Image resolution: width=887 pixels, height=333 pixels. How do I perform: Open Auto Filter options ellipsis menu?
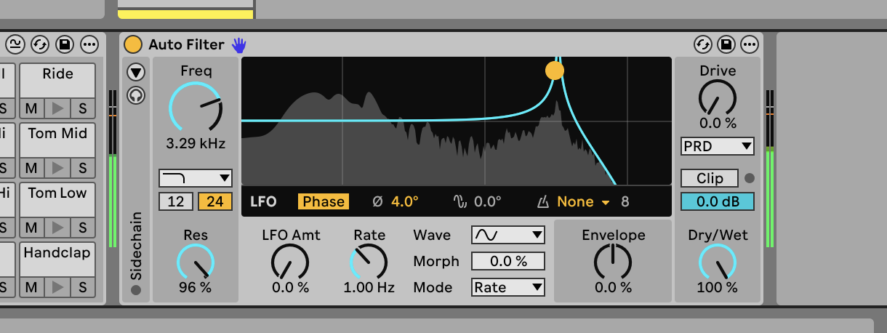[749, 44]
